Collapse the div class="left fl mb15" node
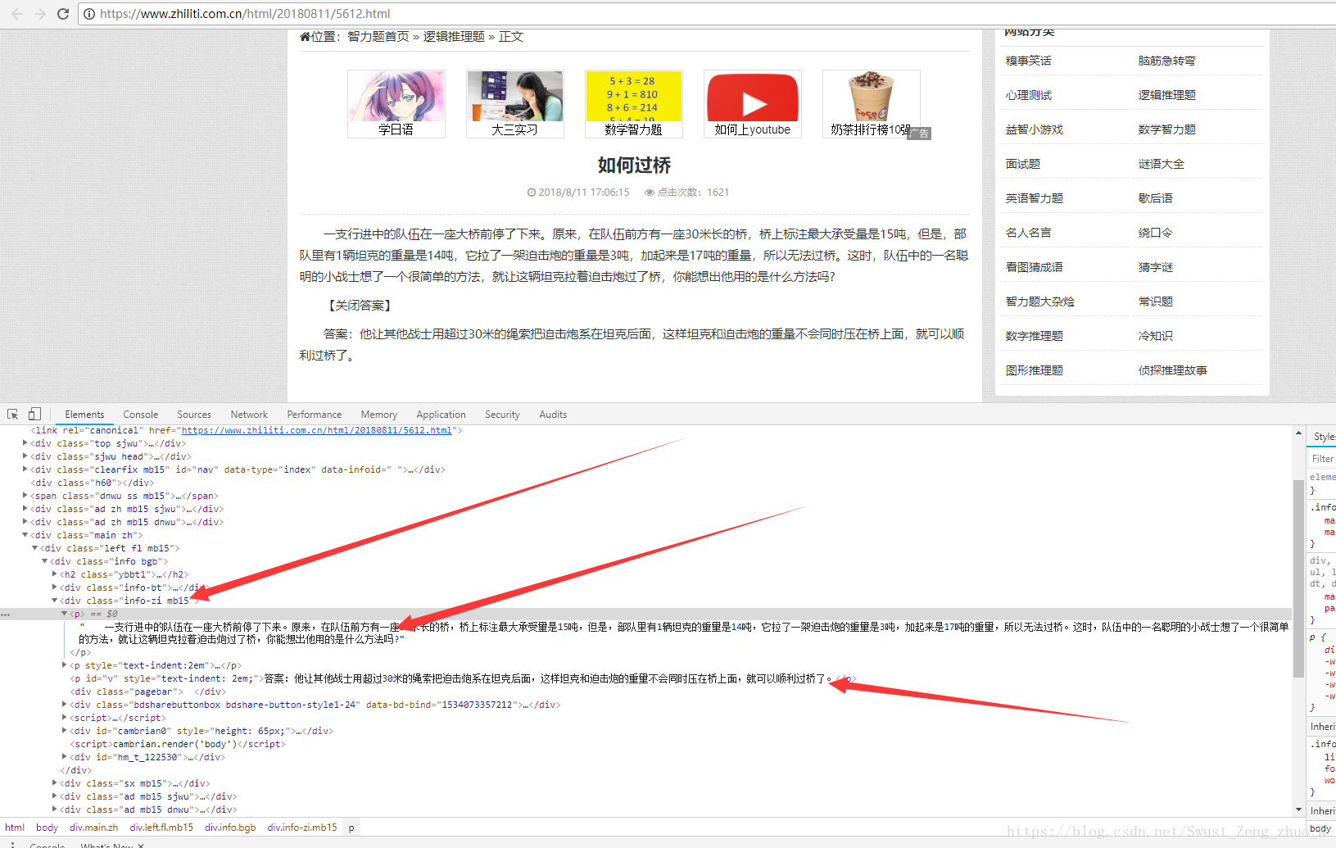This screenshot has height=848, width=1336. click(x=34, y=548)
